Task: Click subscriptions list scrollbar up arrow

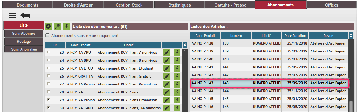Action: [x=185, y=50]
